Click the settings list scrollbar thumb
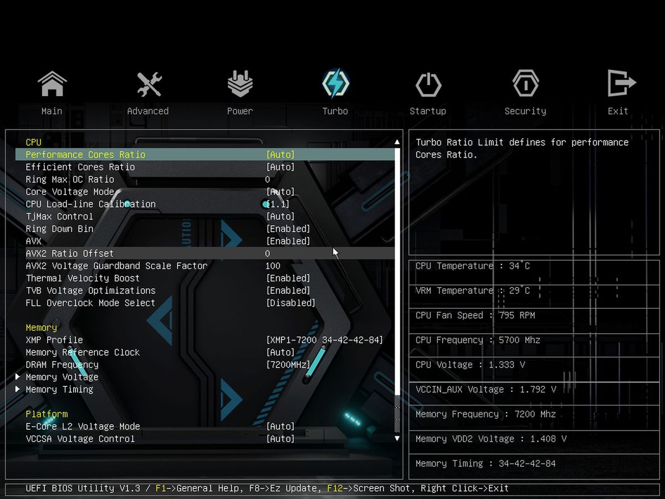The width and height of the screenshot is (665, 499). pyautogui.click(x=397, y=272)
